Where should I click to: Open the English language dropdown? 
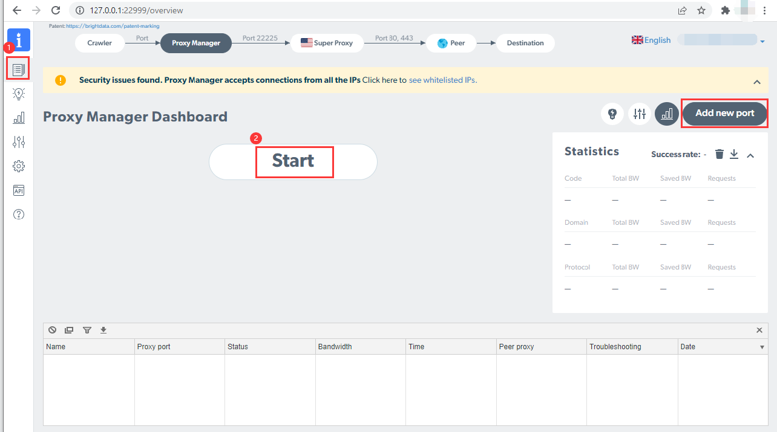[651, 40]
